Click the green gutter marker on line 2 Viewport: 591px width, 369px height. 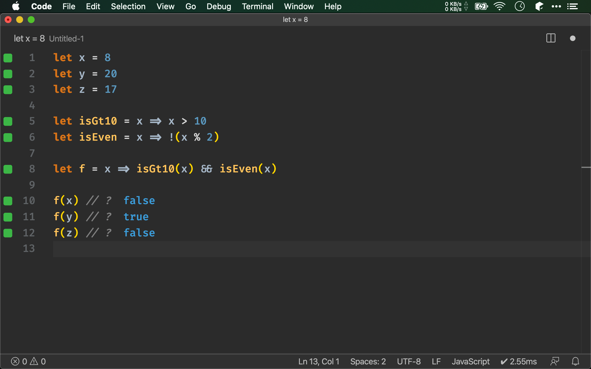8,74
